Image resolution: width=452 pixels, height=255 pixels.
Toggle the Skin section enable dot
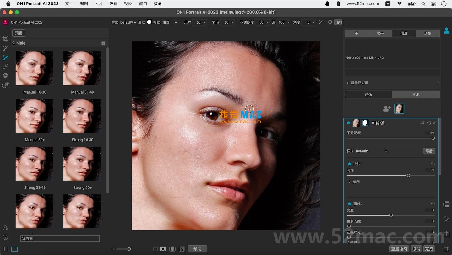tap(350, 164)
